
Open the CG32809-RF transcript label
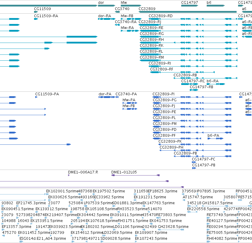[x=162, y=69]
